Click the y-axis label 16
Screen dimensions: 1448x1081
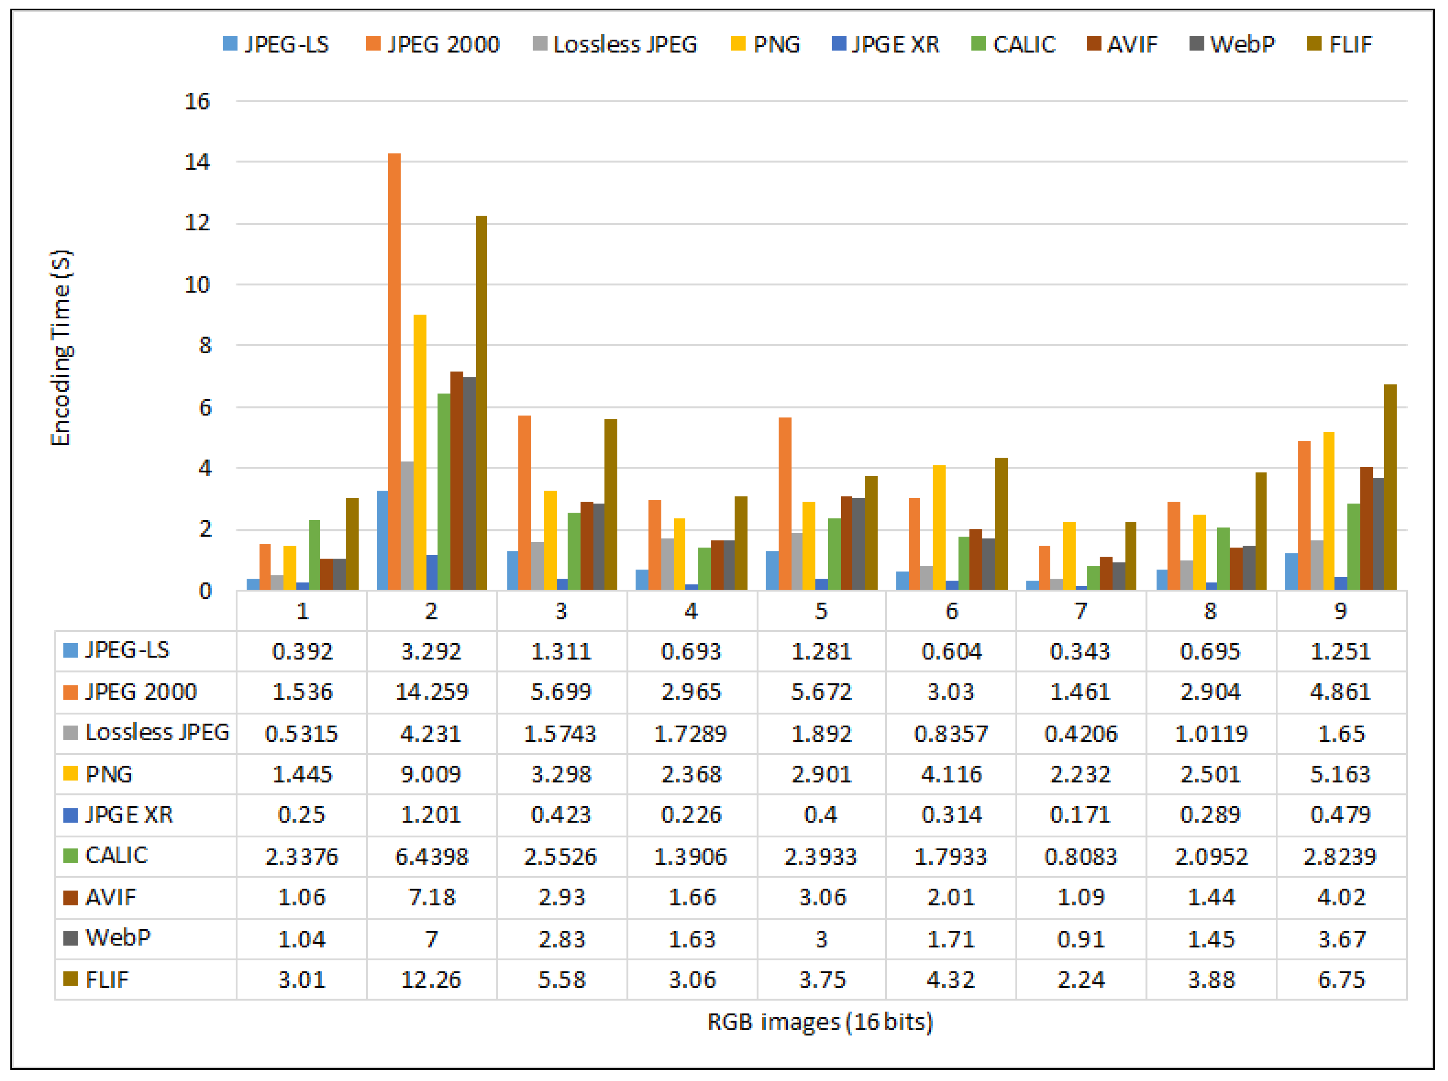(x=197, y=101)
